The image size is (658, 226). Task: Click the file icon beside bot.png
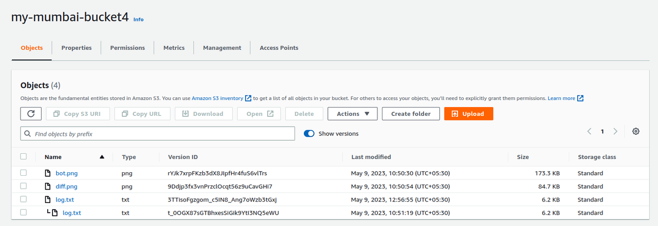(x=48, y=173)
